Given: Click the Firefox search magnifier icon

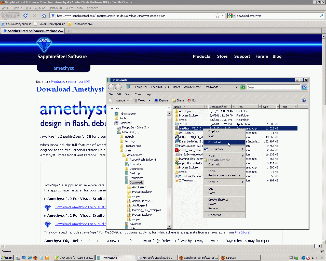Looking at the screenshot, I should click(x=321, y=16).
